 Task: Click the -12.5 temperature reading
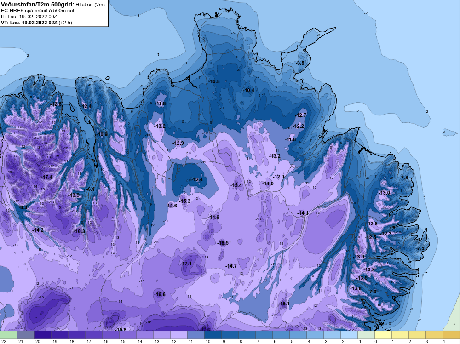pyautogui.click(x=370, y=237)
